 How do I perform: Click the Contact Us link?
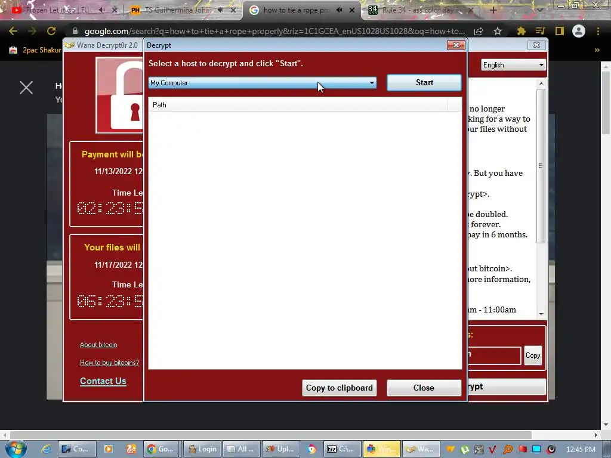[103, 381]
